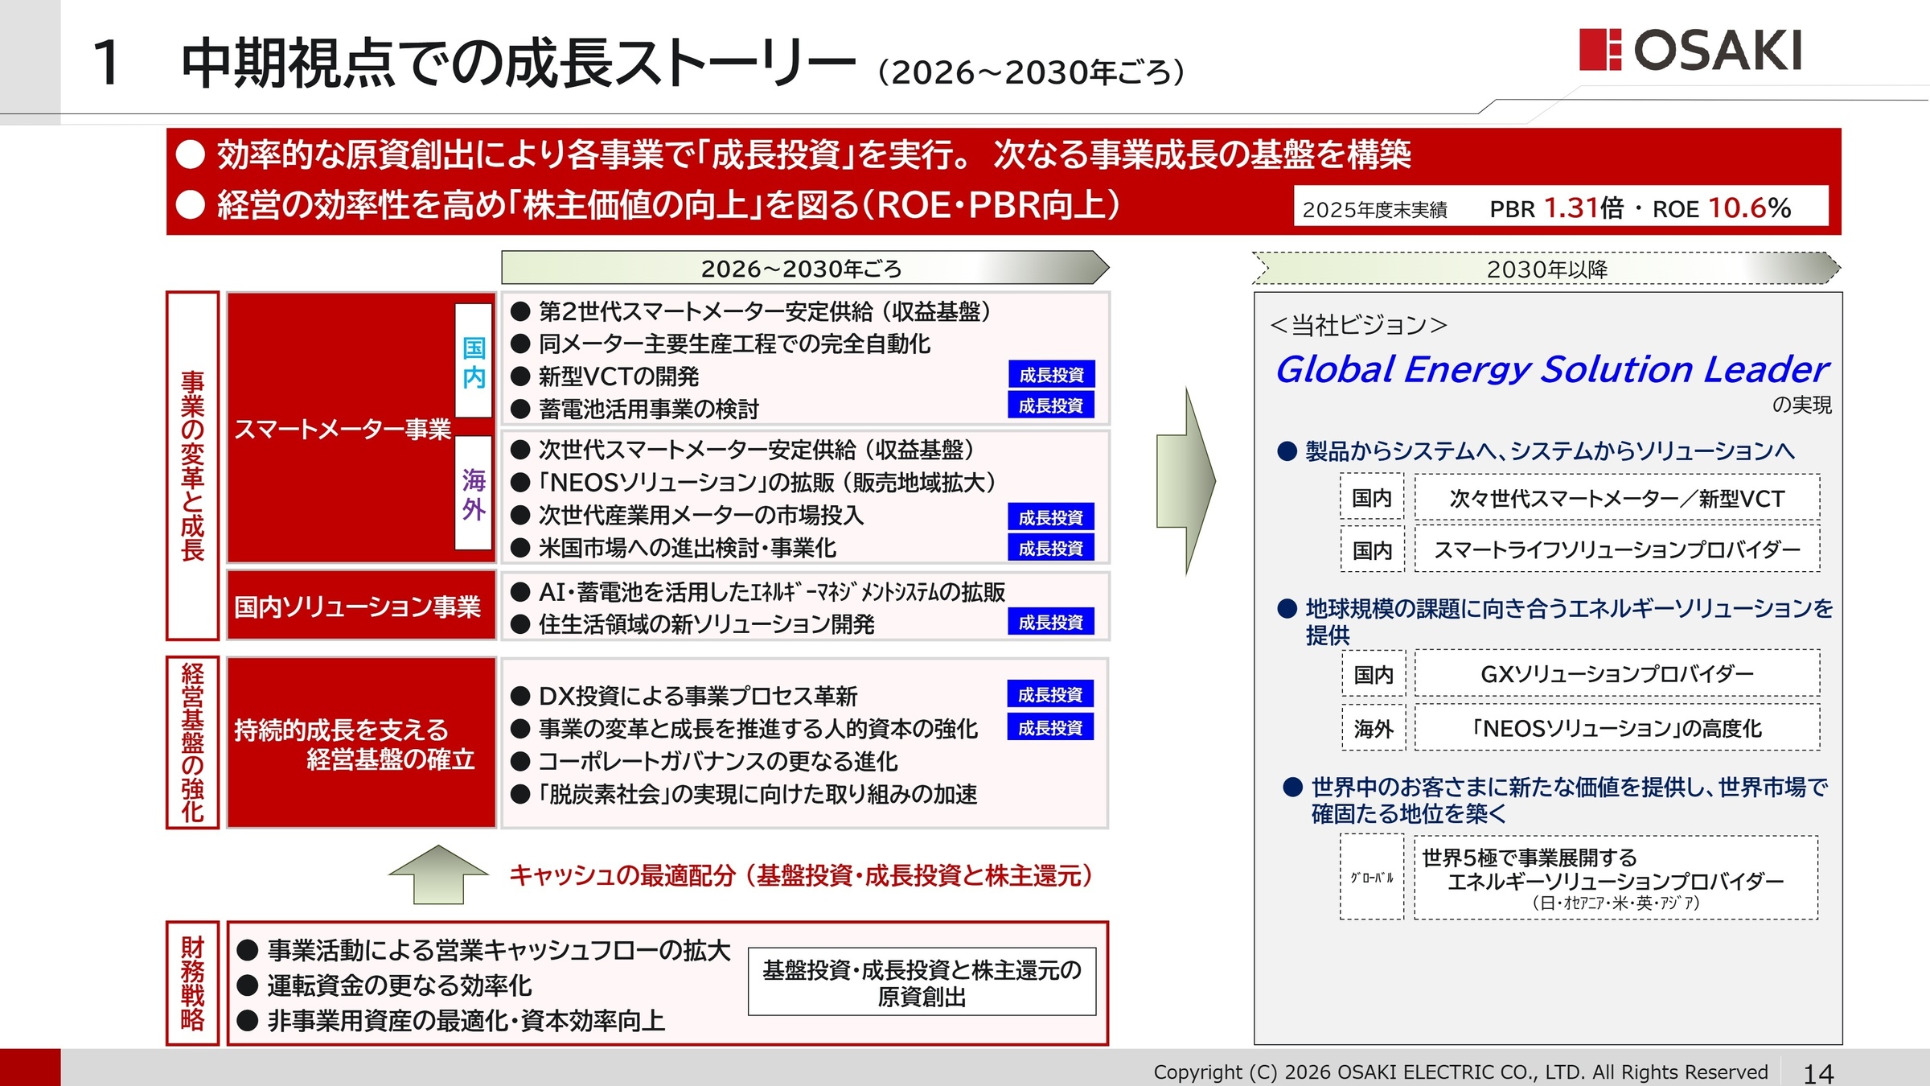Click the グローバル tag in vision panel
1930x1086 pixels.
coord(1372,878)
